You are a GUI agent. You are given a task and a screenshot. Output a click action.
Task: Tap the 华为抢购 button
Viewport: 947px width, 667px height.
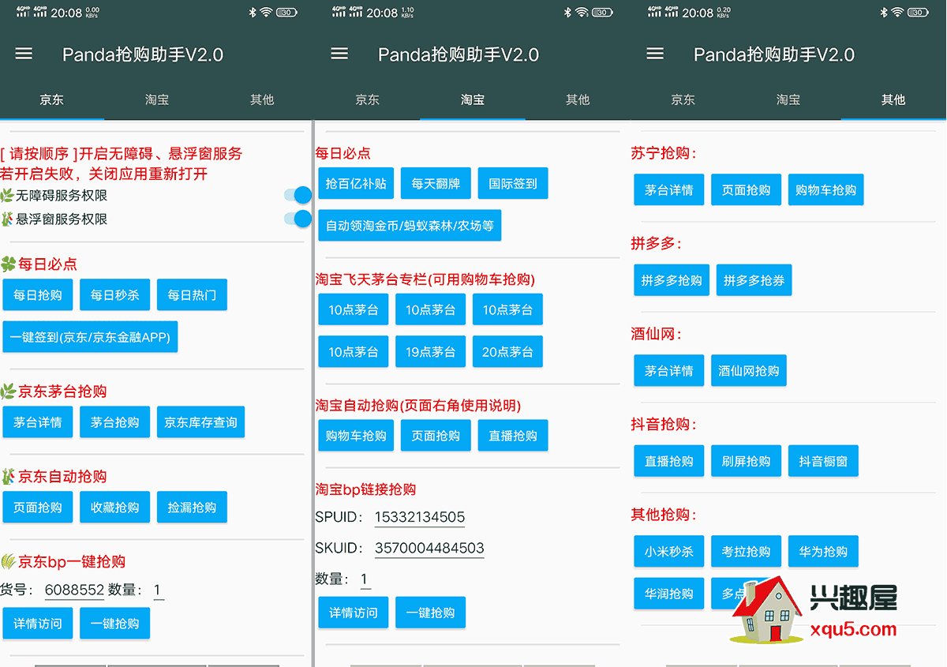[x=823, y=552]
